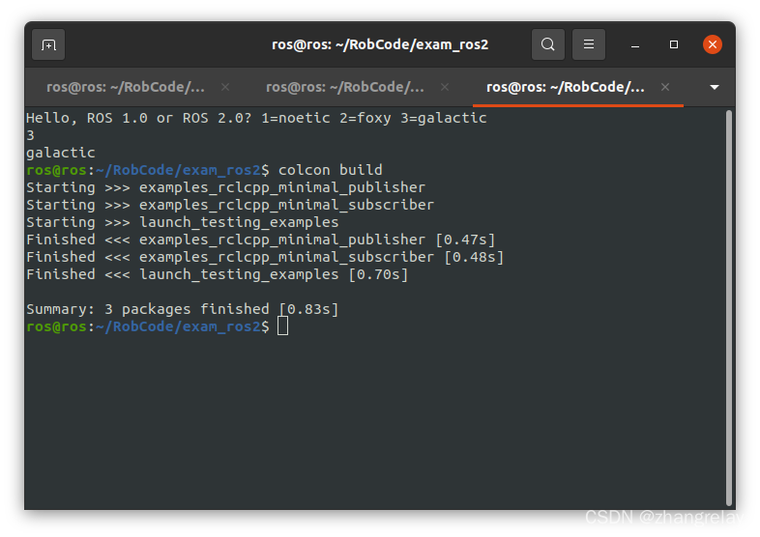
Task: Close the third active terminal tab
Action: pos(665,87)
